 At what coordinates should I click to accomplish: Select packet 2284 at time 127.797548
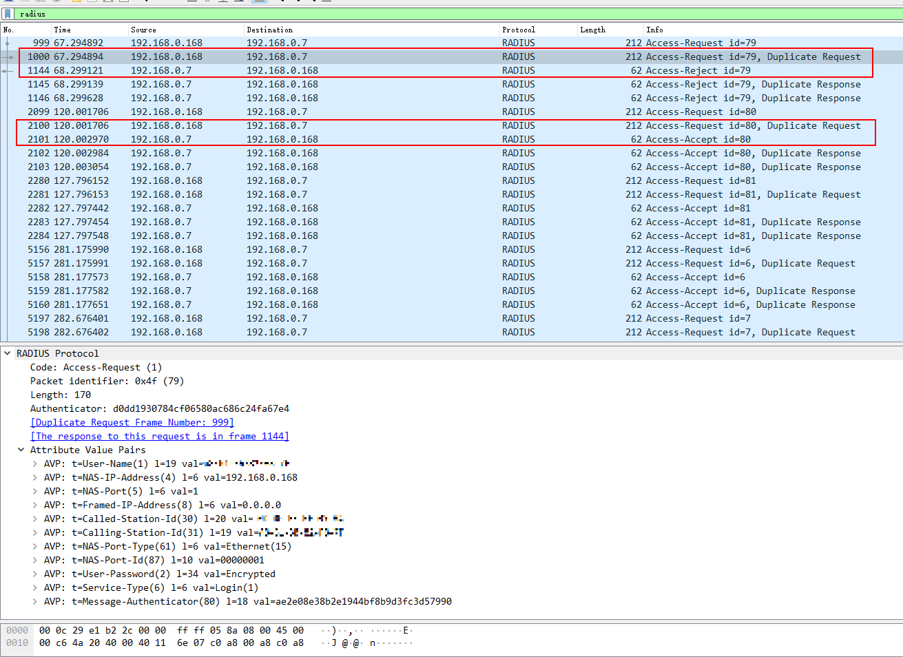(451, 236)
